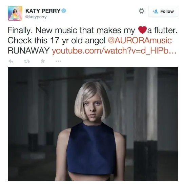
Task: Retweet using the retweet arrows icon
Action: [27, 61]
